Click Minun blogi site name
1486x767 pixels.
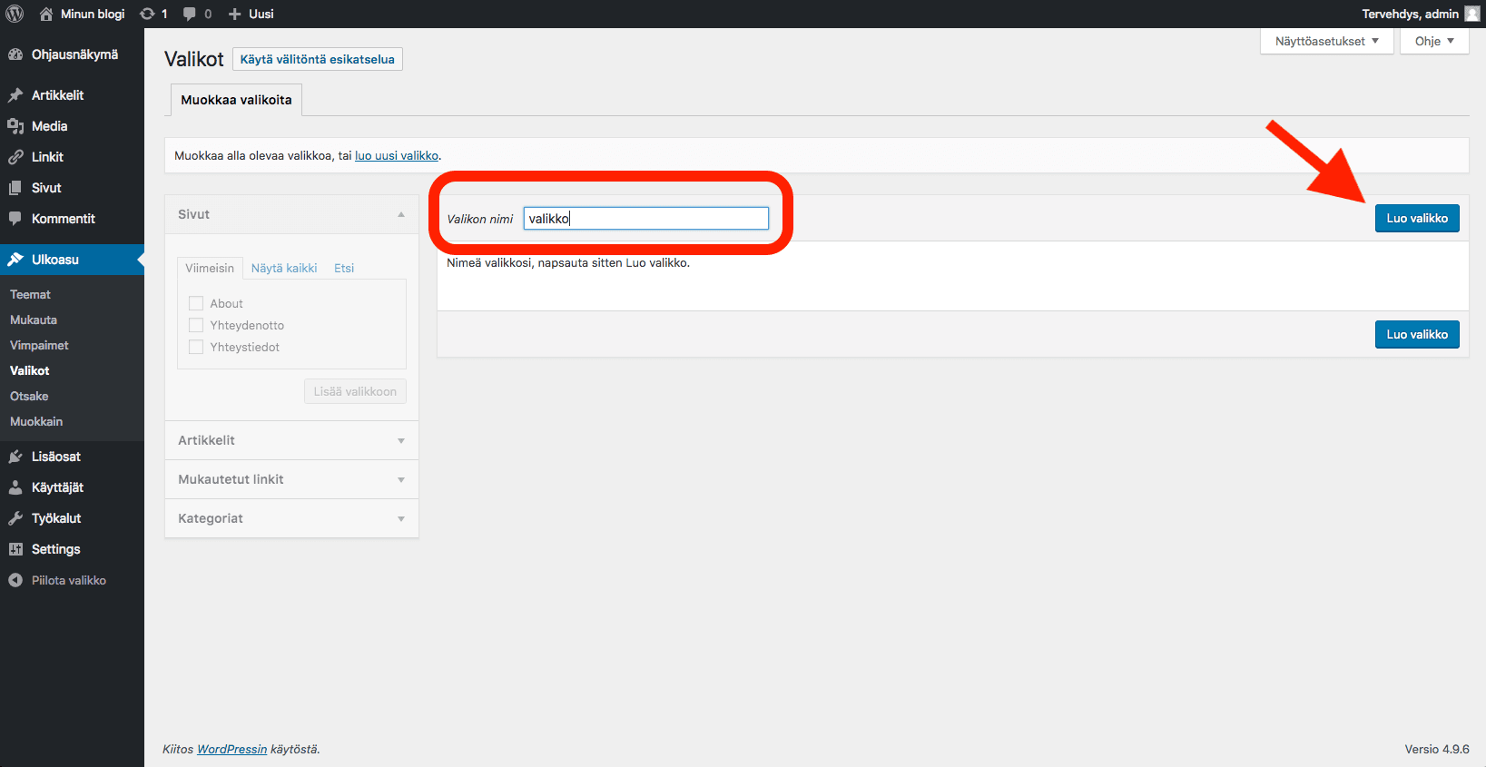pyautogui.click(x=93, y=14)
